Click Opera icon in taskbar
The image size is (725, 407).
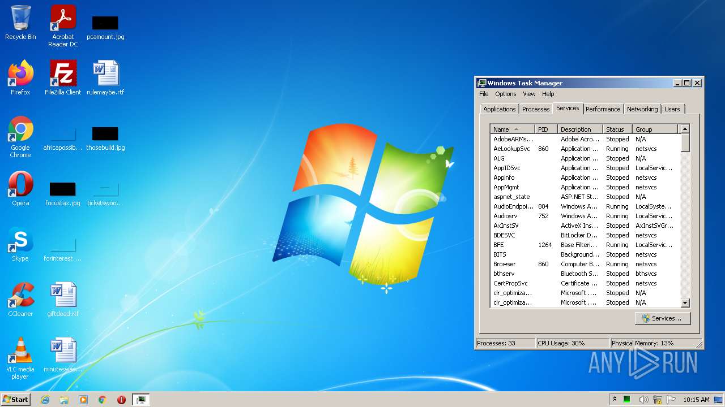(121, 400)
